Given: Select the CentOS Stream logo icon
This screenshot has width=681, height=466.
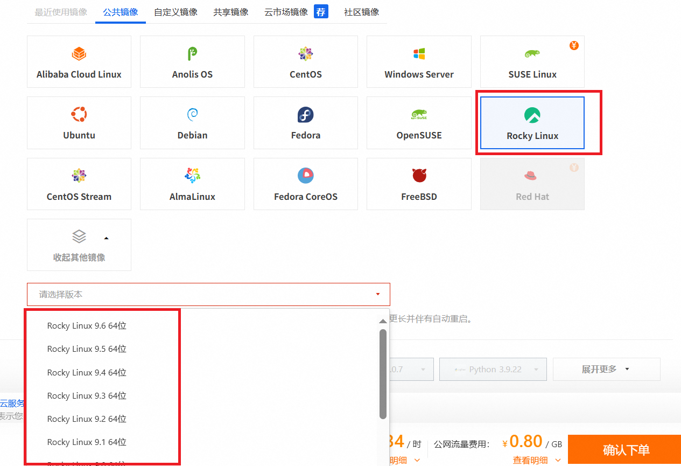Looking at the screenshot, I should click(79, 176).
